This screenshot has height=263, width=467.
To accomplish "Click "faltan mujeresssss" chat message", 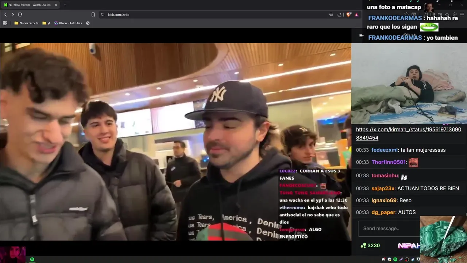I will [x=423, y=150].
